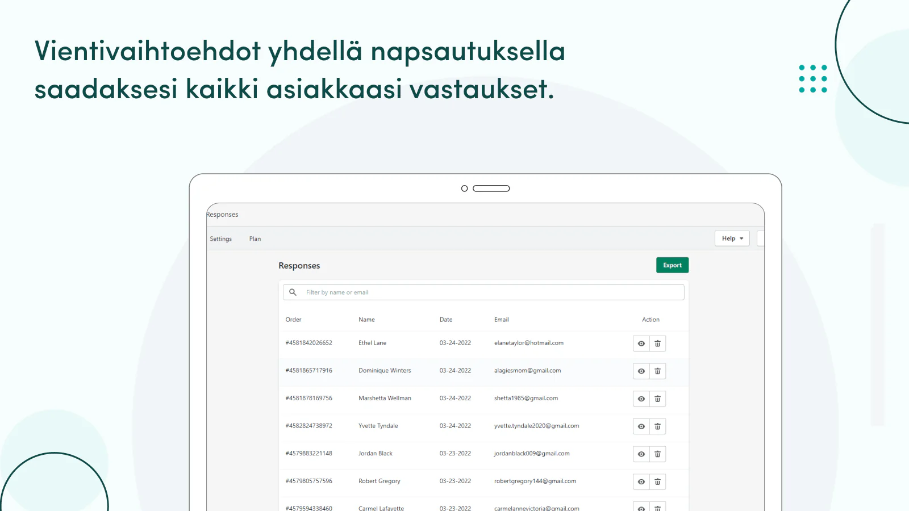This screenshot has height=511, width=909.
Task: Click the search magnifier icon
Action: [293, 292]
